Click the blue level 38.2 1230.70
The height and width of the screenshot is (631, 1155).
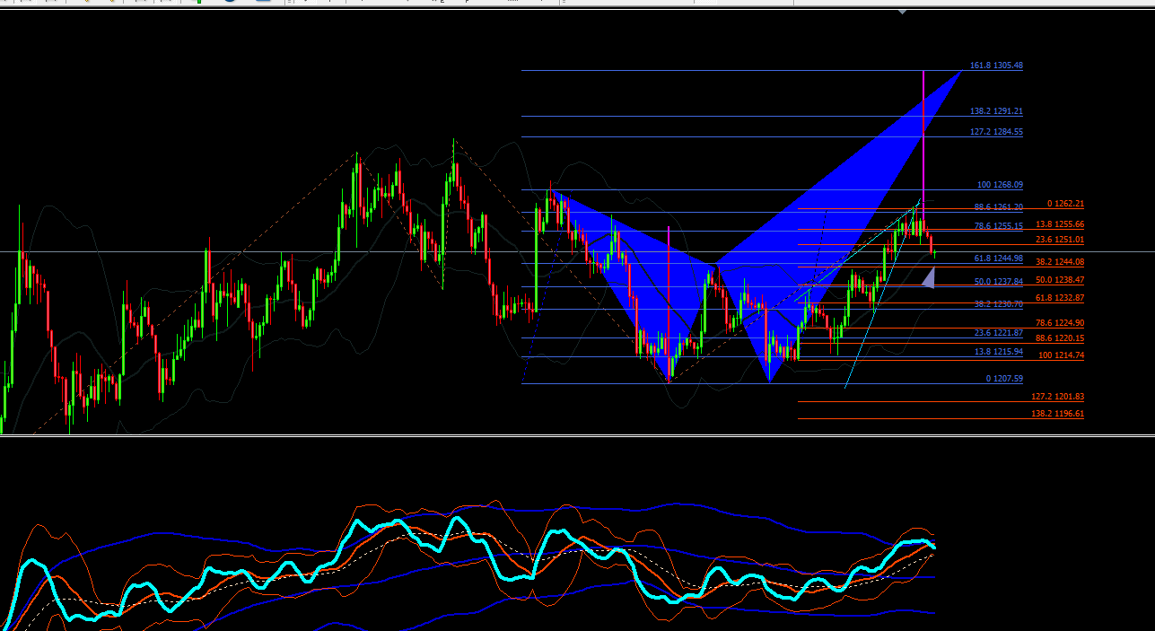point(998,304)
